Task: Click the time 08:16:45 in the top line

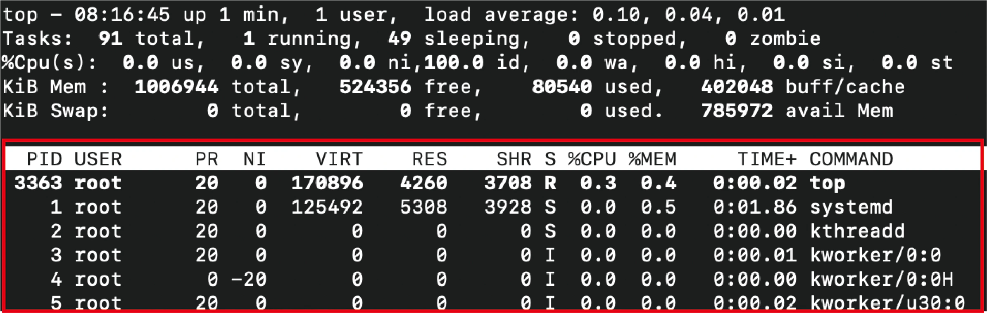Action: click(x=122, y=15)
